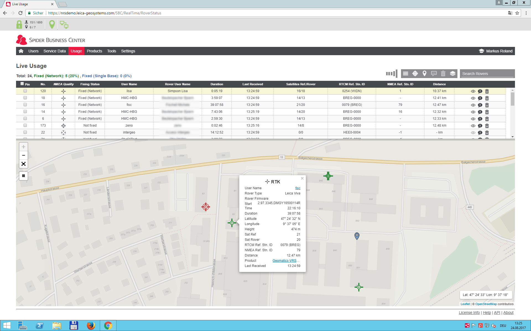Viewport: 531px width, 331px height.
Task: Open the list menu icon in rover toolbar
Action: [x=405, y=73]
